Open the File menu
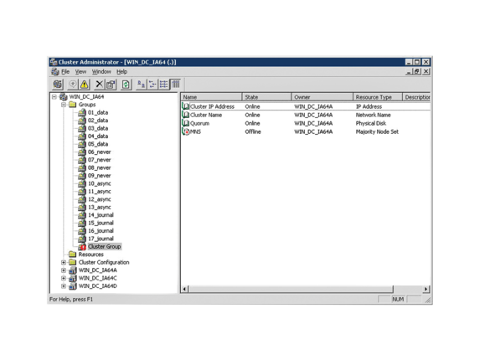The image size is (480, 360). point(65,71)
